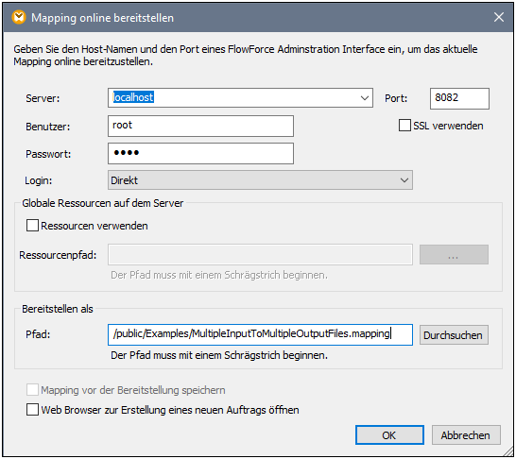This screenshot has width=516, height=459.
Task: Toggle Mapping vor der Bereitstellung speichern
Action: coord(32,390)
